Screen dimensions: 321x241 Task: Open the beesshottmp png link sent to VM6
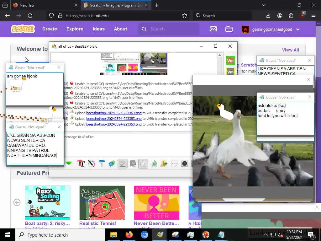114,118
